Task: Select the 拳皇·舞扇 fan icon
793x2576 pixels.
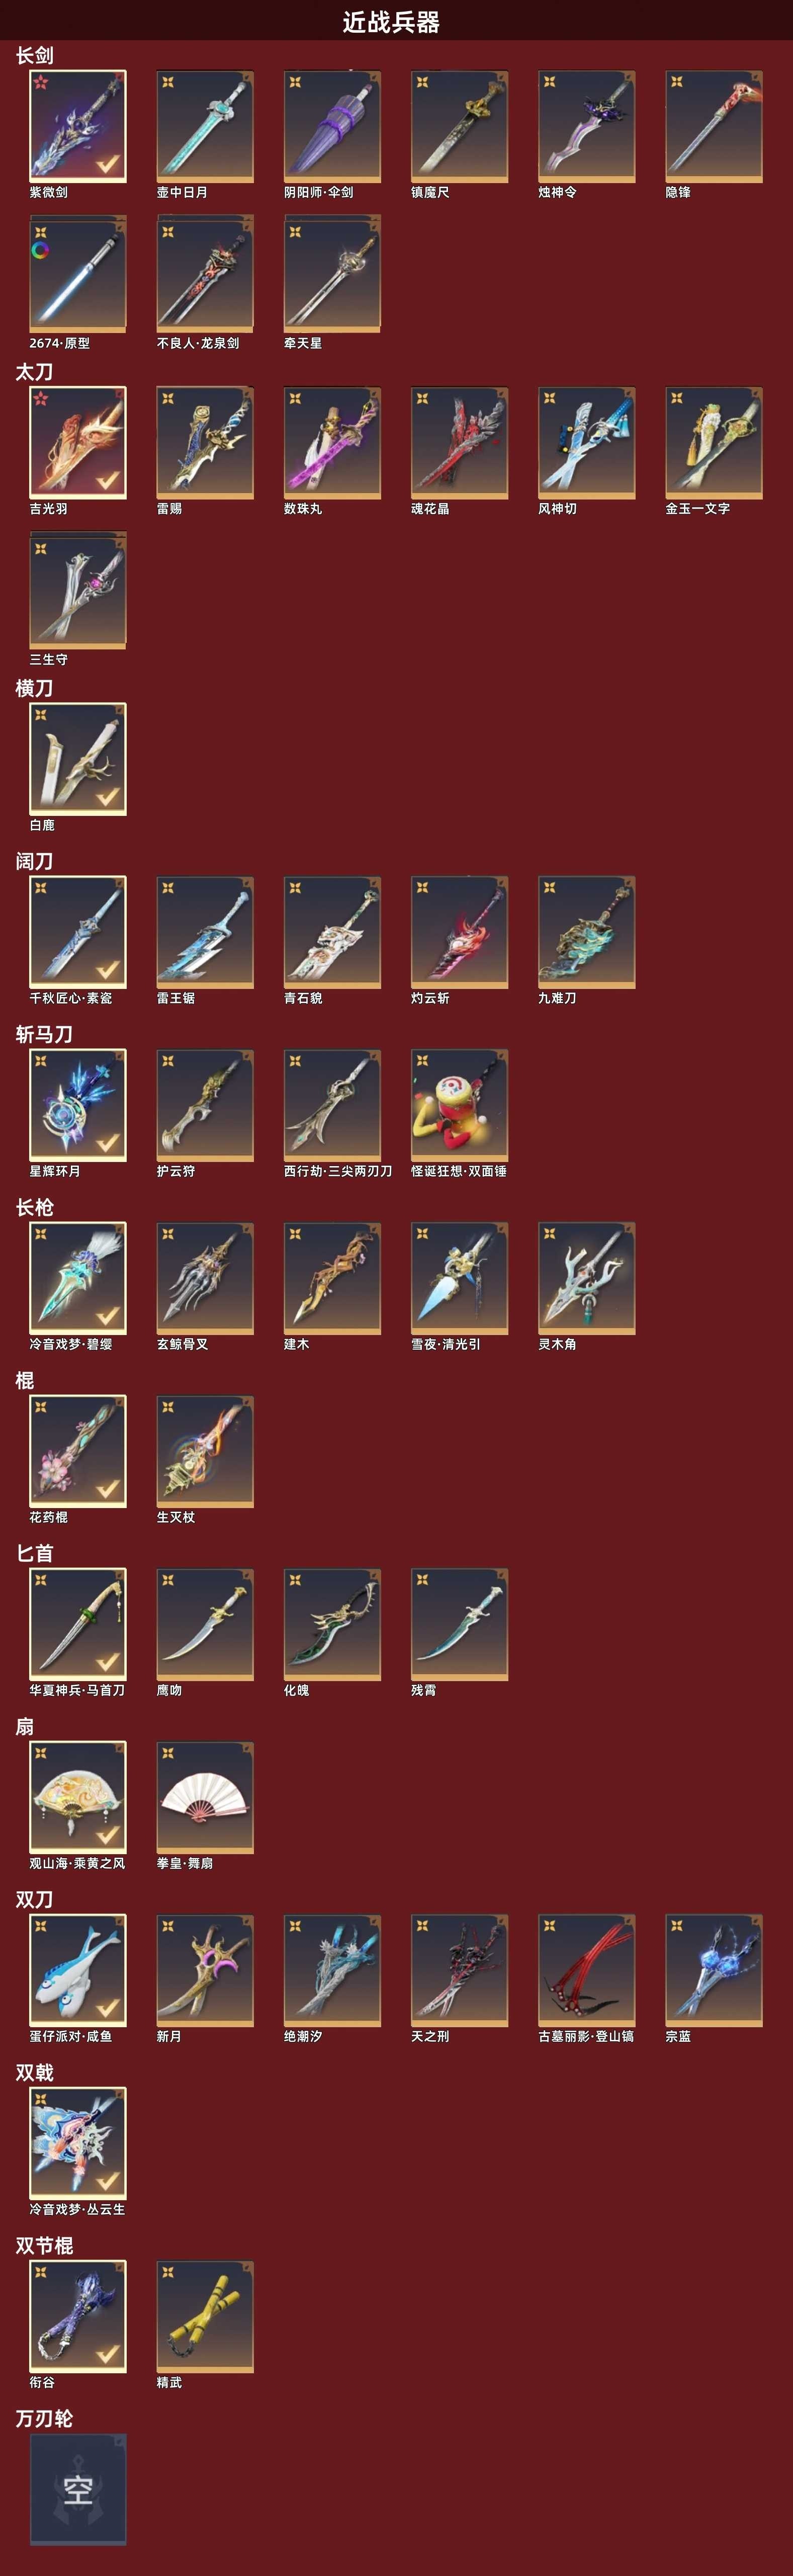Action: pyautogui.click(x=205, y=1797)
